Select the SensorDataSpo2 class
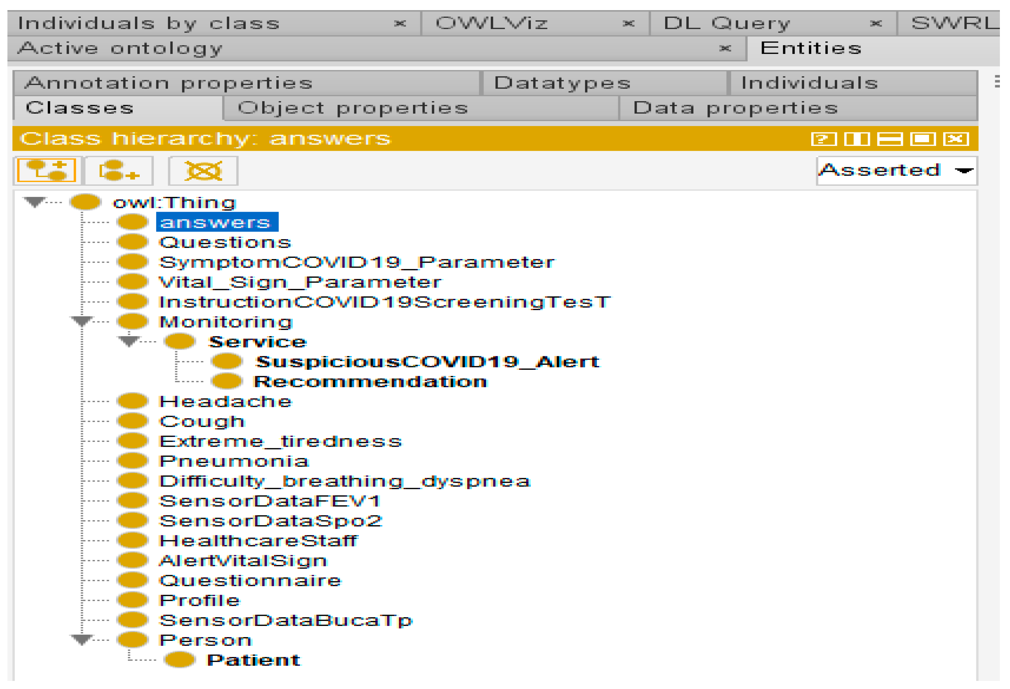 click(270, 521)
